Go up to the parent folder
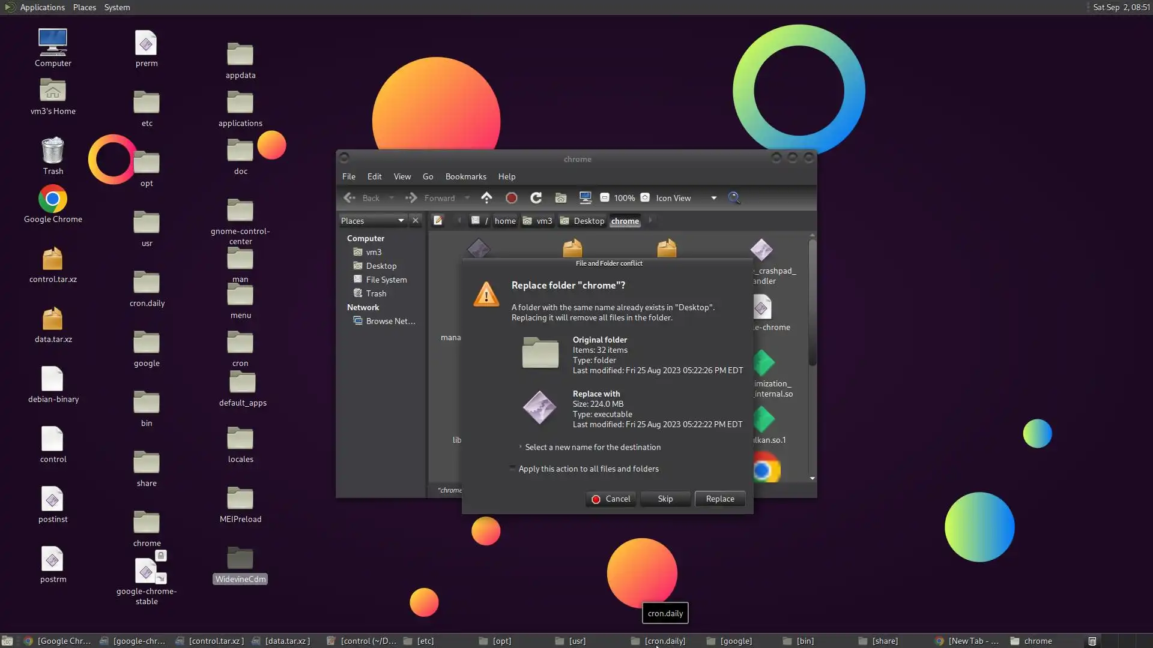The height and width of the screenshot is (648, 1153). (x=486, y=197)
